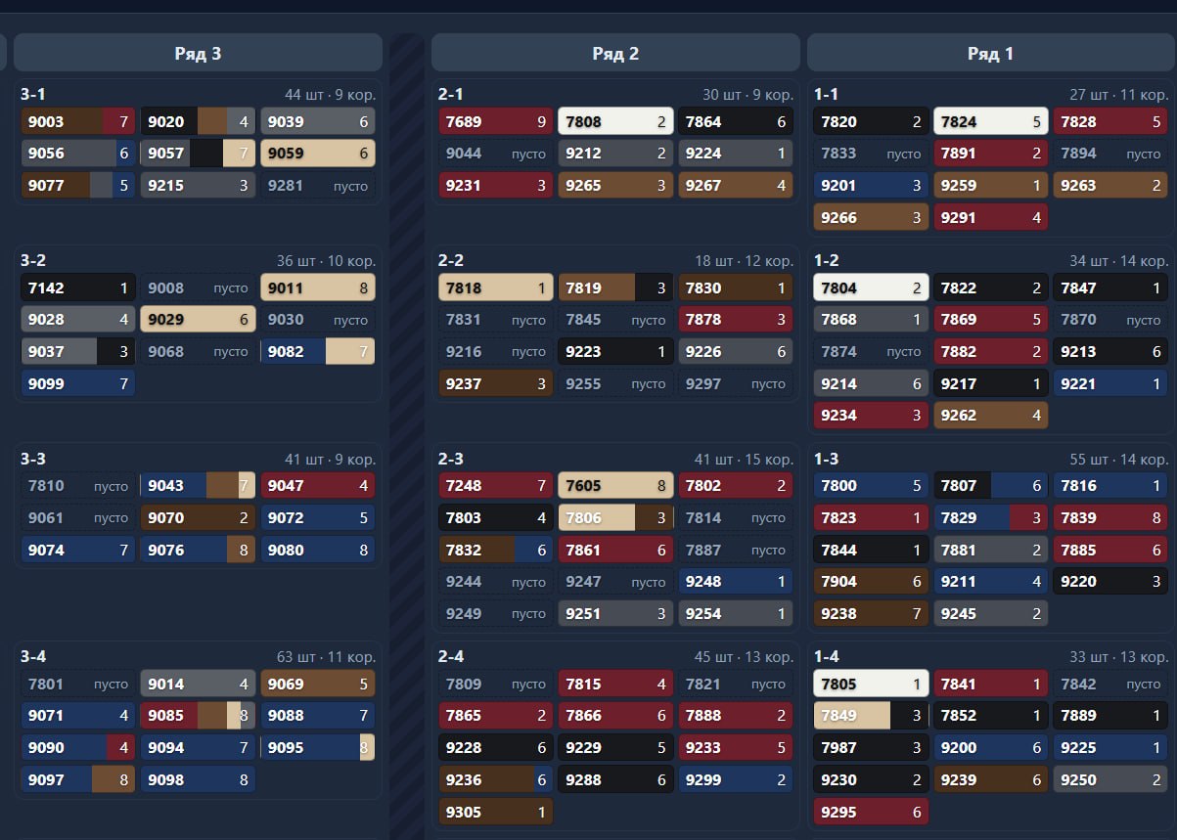Image resolution: width=1177 pixels, height=840 pixels.
Task: Open the Ряд 2 column header
Action: click(x=615, y=53)
